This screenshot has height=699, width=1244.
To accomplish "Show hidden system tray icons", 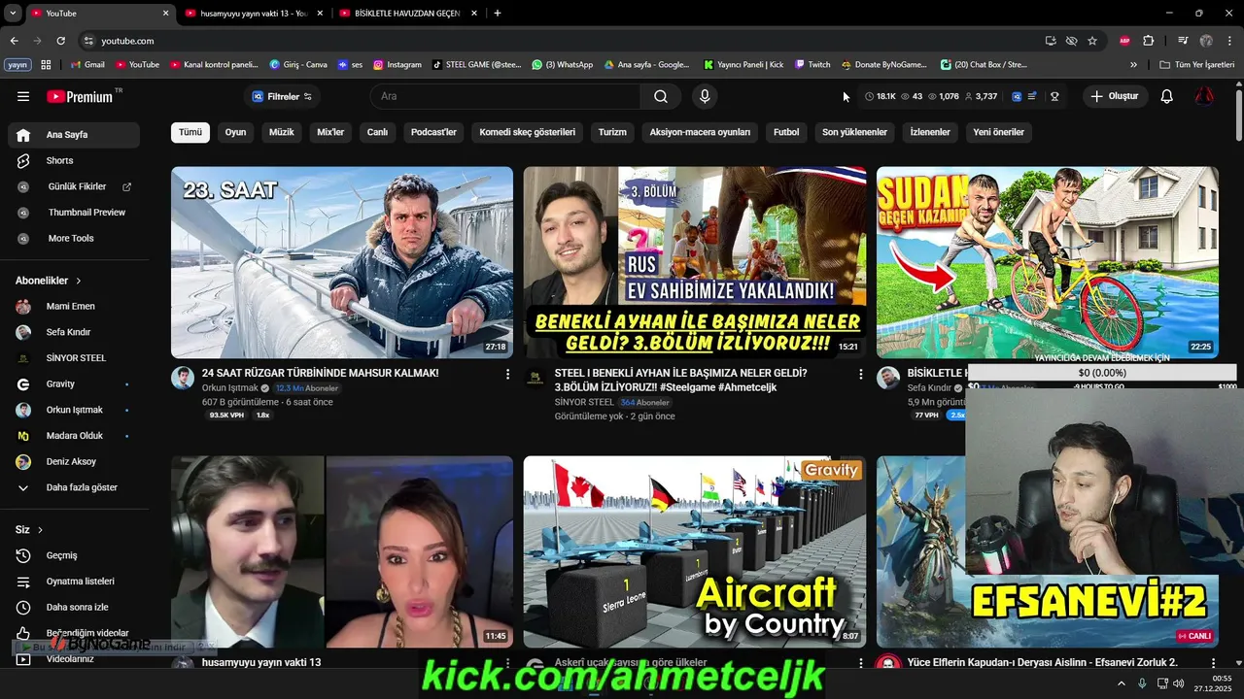I will (x=1121, y=683).
